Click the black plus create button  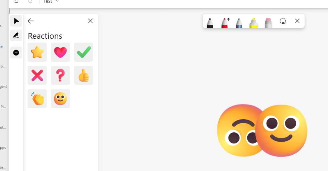[16, 53]
